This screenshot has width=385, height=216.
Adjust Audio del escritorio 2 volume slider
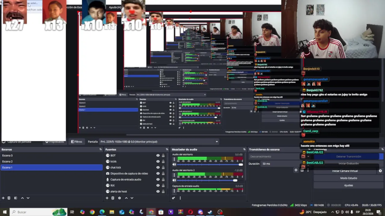pyautogui.click(x=210, y=180)
